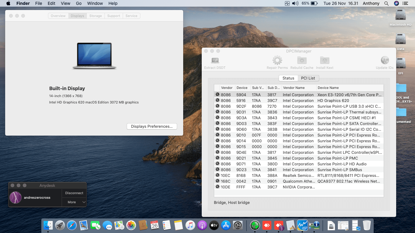Click the Update IDs globe icon

pos(385,60)
